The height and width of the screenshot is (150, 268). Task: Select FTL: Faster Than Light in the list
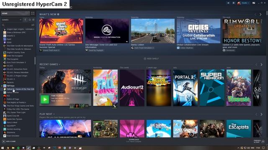(x=16, y=112)
